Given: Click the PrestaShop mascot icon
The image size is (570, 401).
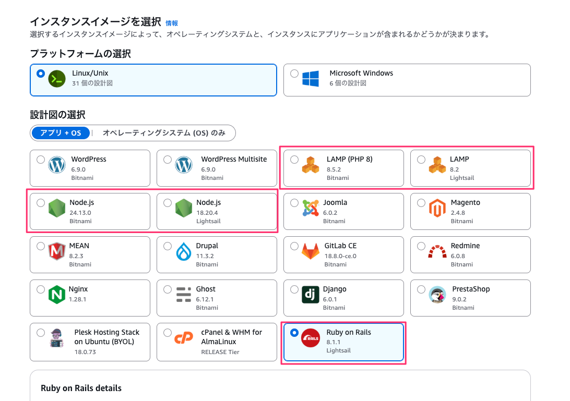Looking at the screenshot, I should click(437, 294).
